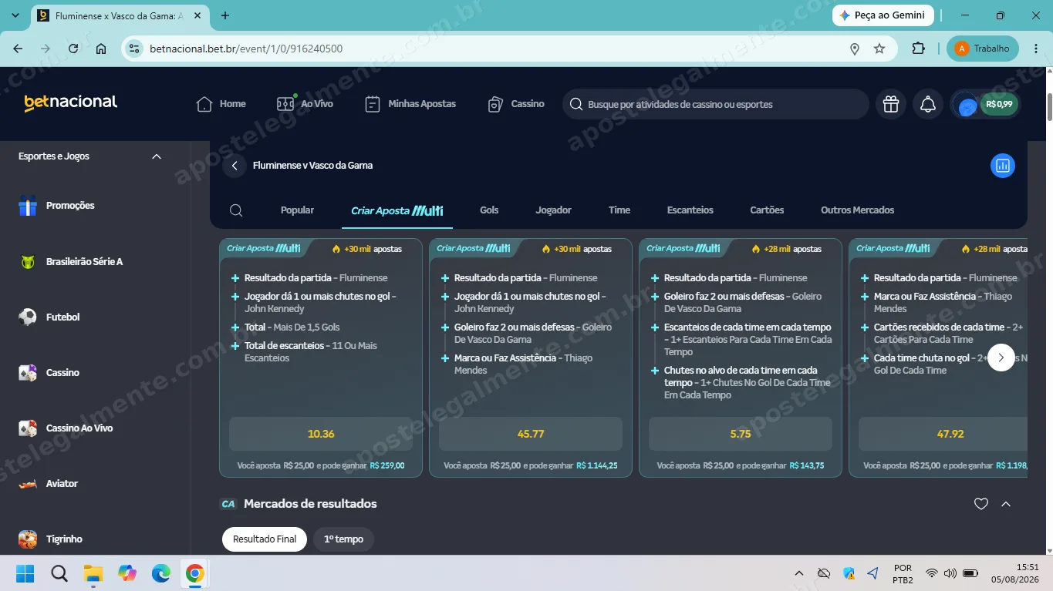
Task: View site information icon in address bar
Action: [x=134, y=49]
